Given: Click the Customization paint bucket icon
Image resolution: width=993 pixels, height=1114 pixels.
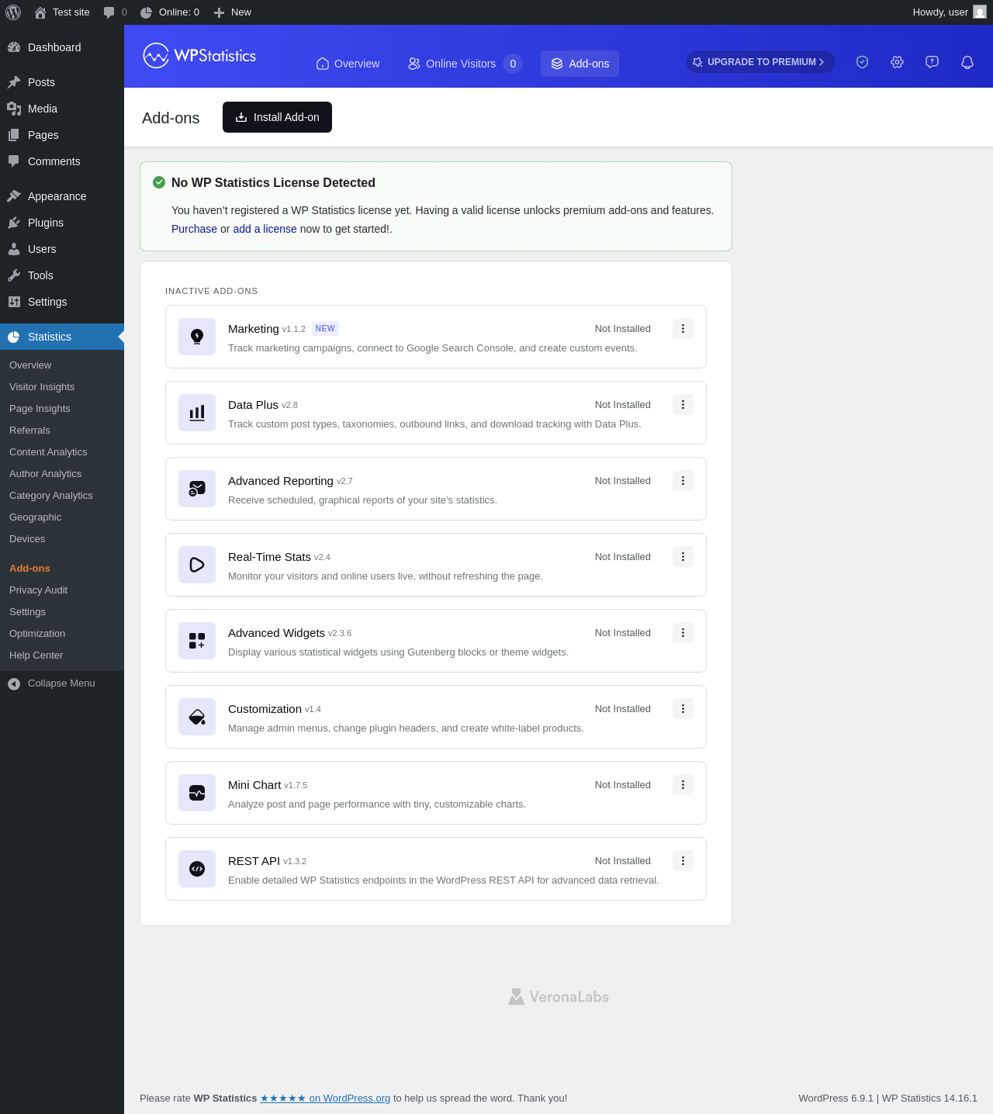Looking at the screenshot, I should [x=197, y=717].
